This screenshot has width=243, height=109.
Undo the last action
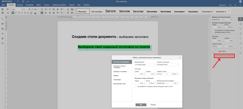tap(28, 1)
